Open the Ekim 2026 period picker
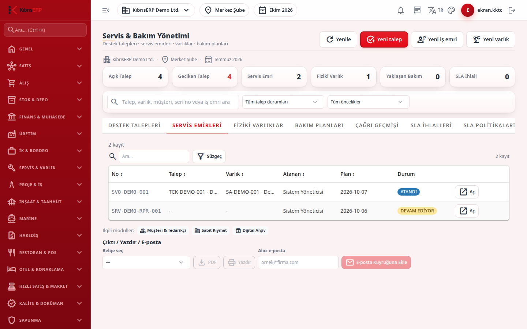The image size is (527, 329). pyautogui.click(x=275, y=10)
